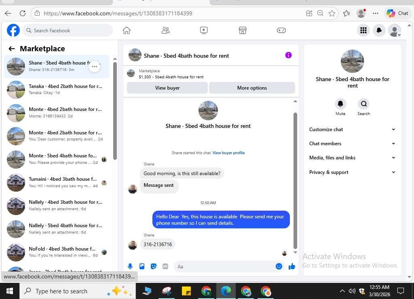The image size is (414, 299).
Task: Open emoji picker in message box
Action: tap(279, 266)
